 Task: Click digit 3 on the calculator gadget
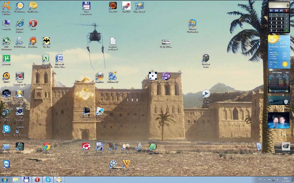tap(281, 26)
